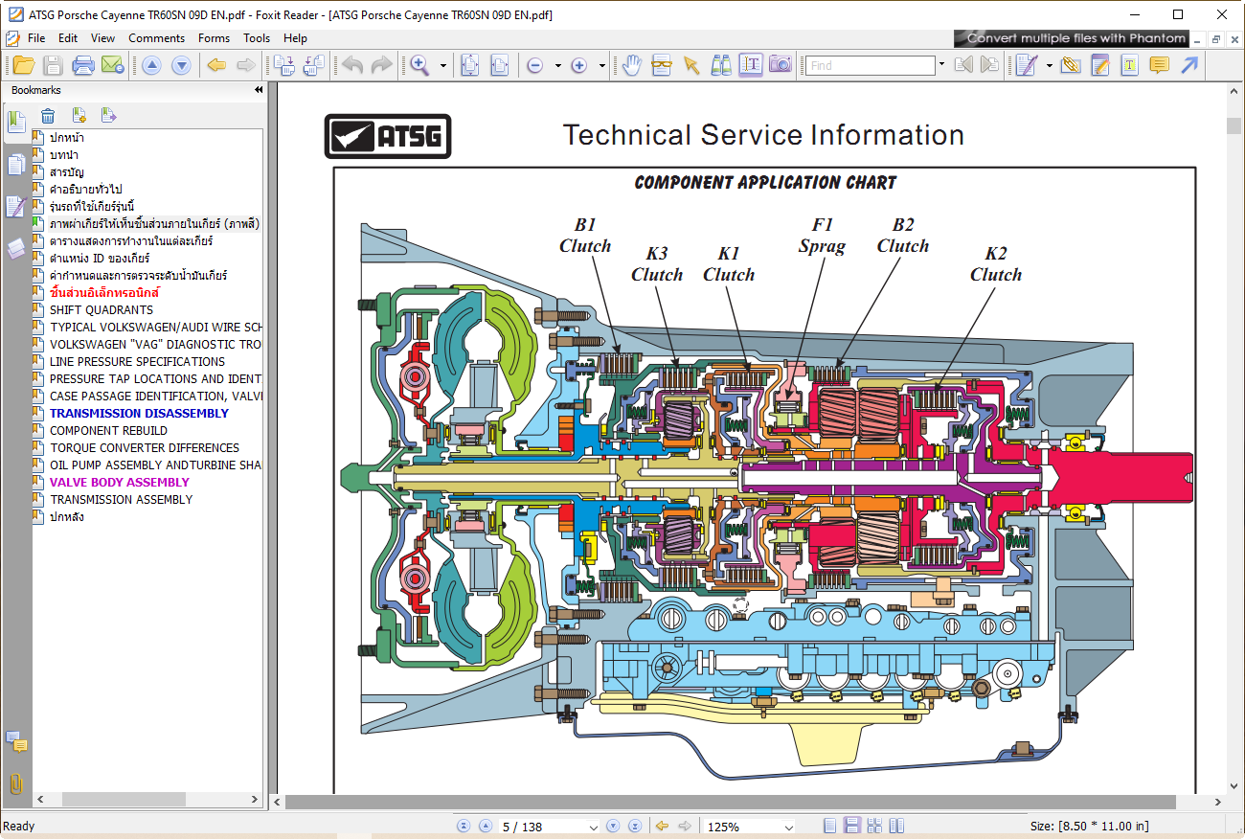Switch to single page layout
This screenshot has width=1245, height=839.
829,826
